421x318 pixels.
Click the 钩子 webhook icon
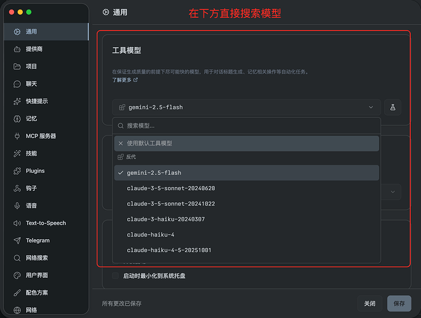(x=17, y=188)
